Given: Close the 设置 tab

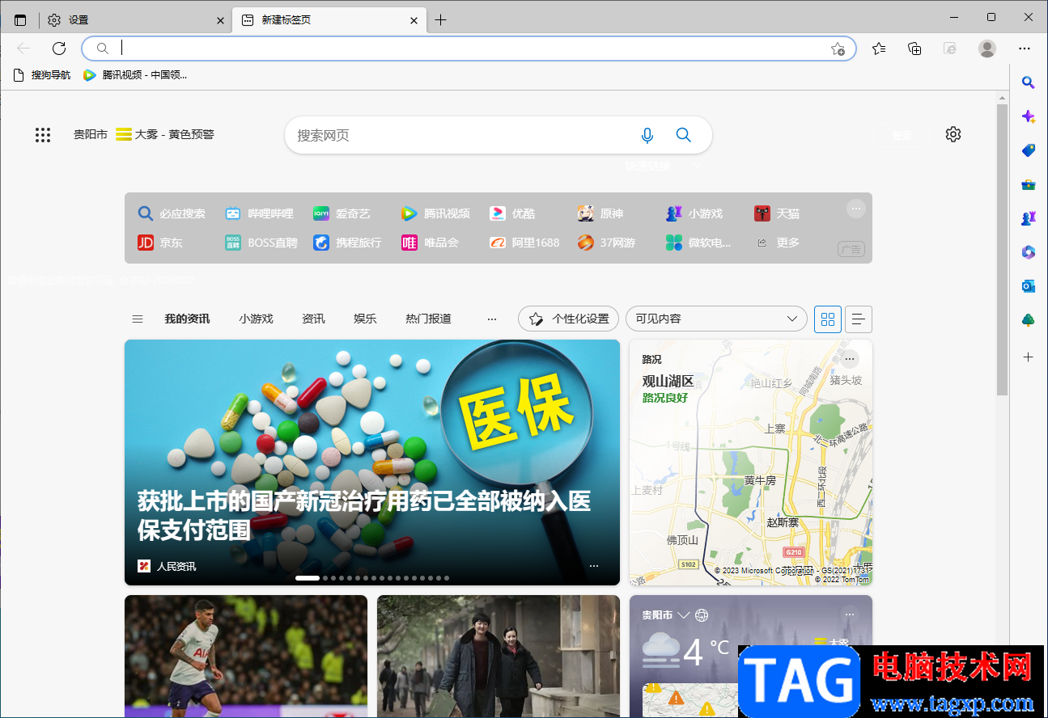Looking at the screenshot, I should 220,20.
